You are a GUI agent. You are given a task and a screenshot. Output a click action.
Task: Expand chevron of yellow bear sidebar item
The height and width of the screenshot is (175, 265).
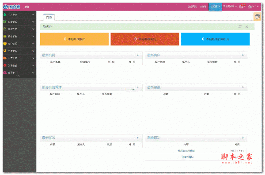click(x=33, y=44)
